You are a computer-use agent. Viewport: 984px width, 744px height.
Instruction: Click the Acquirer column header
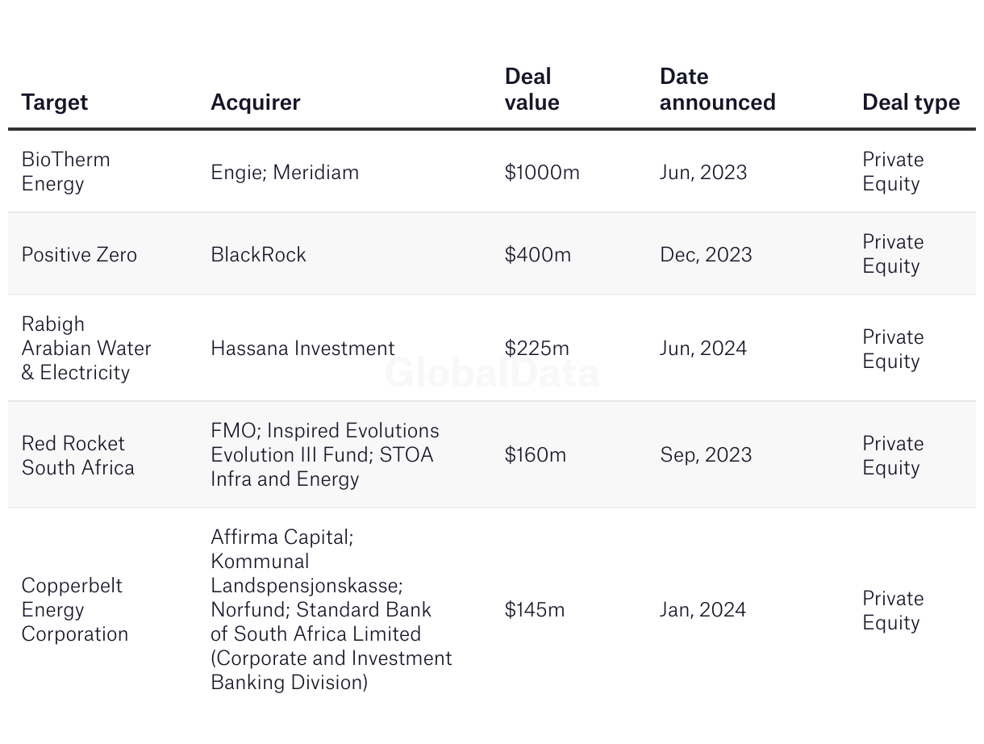click(x=255, y=102)
